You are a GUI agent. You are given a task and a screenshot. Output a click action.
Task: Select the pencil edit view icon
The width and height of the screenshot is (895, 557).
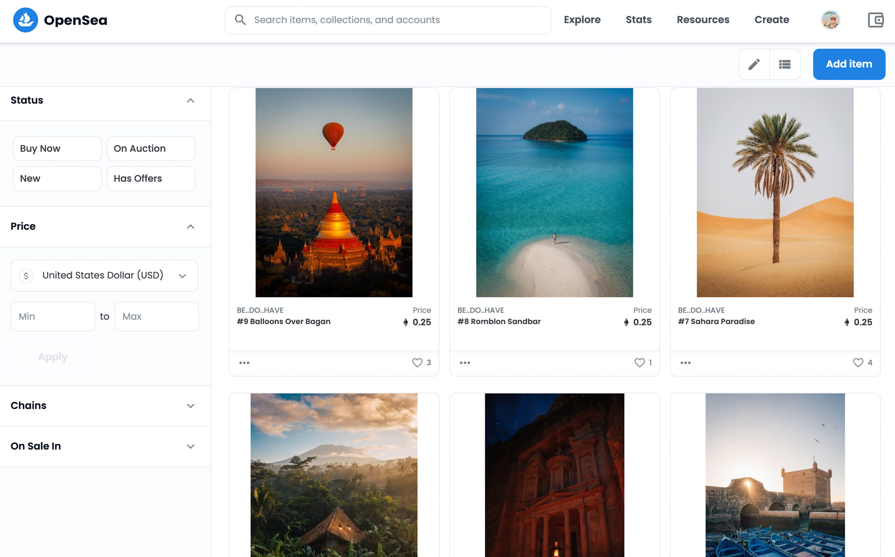[754, 64]
